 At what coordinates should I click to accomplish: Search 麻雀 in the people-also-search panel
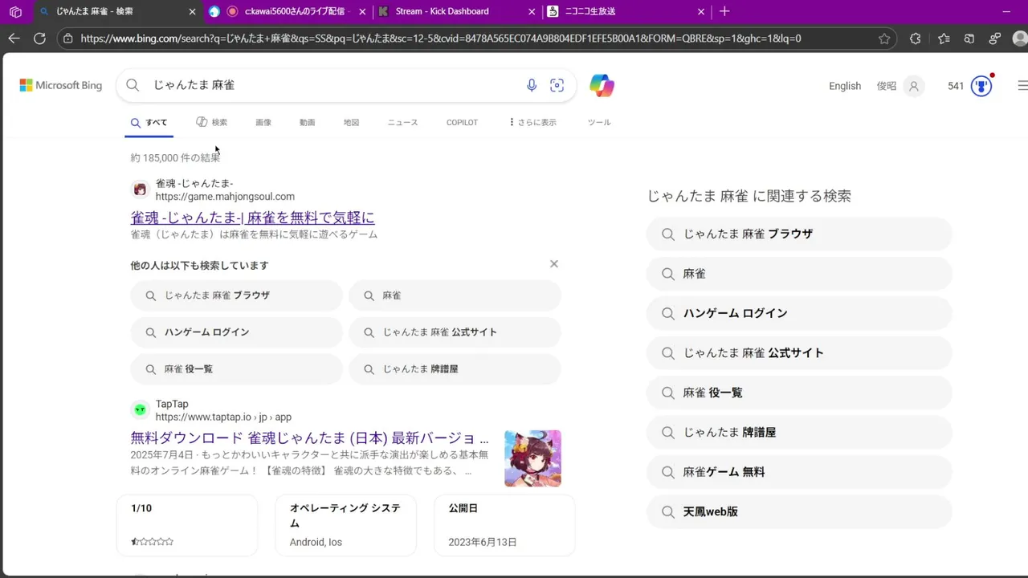(x=455, y=295)
